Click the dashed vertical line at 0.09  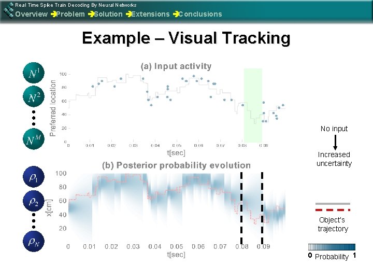click(x=262, y=208)
